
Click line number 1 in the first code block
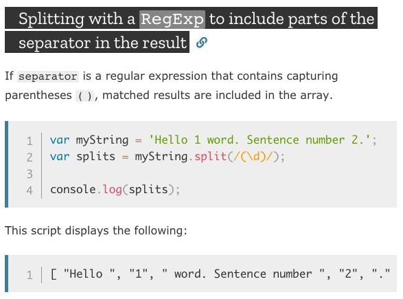tap(30, 141)
